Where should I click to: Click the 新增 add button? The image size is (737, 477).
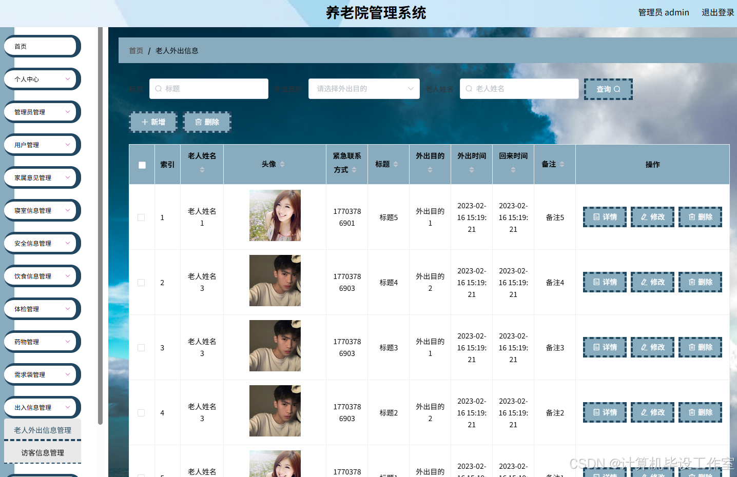pyautogui.click(x=153, y=122)
